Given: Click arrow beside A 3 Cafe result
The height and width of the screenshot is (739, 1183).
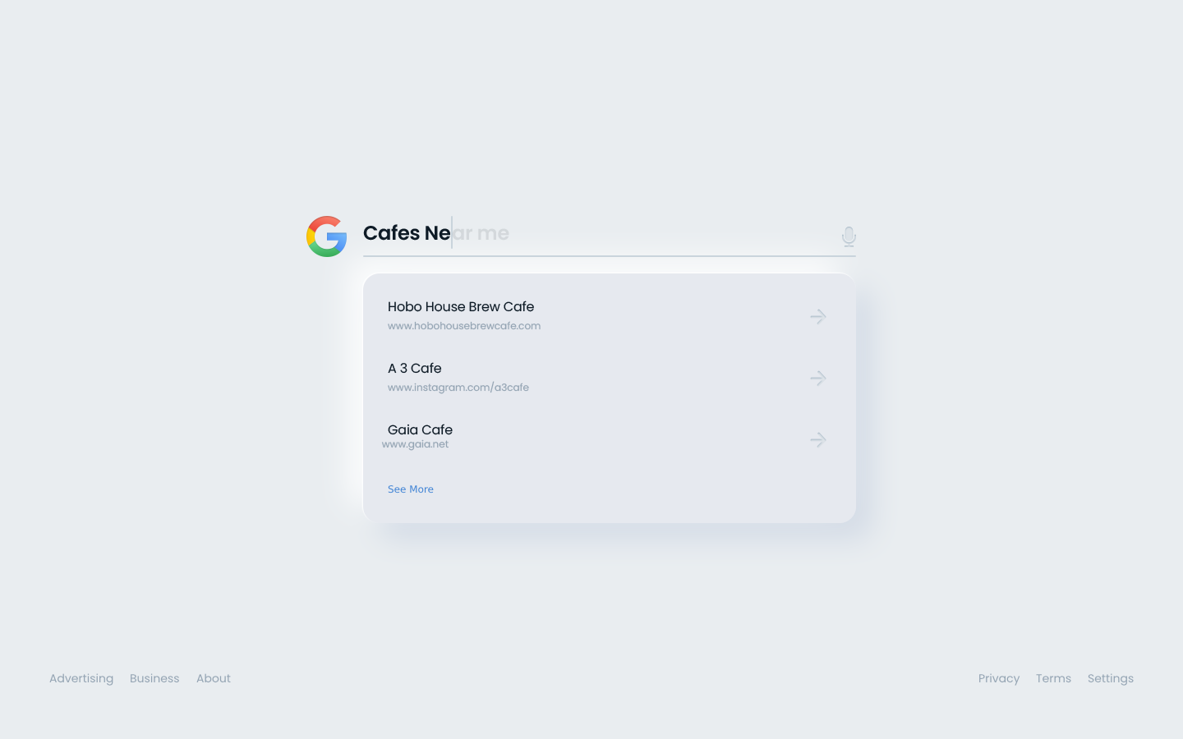Looking at the screenshot, I should 817,378.
